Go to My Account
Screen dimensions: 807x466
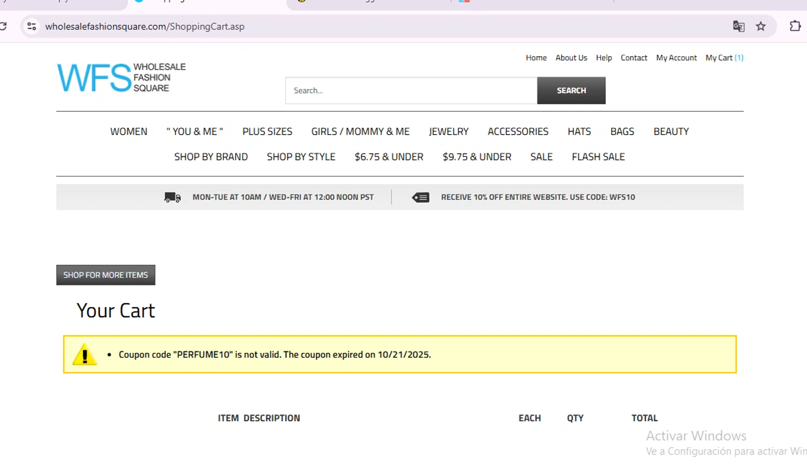coord(676,58)
